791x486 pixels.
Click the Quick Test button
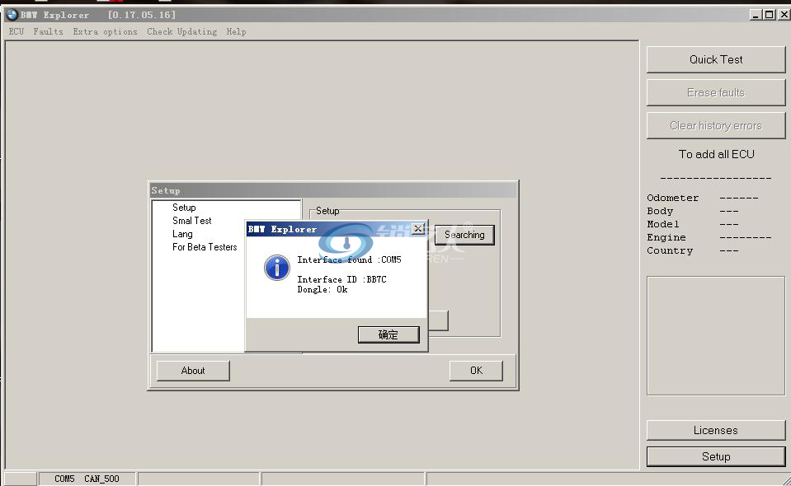716,59
